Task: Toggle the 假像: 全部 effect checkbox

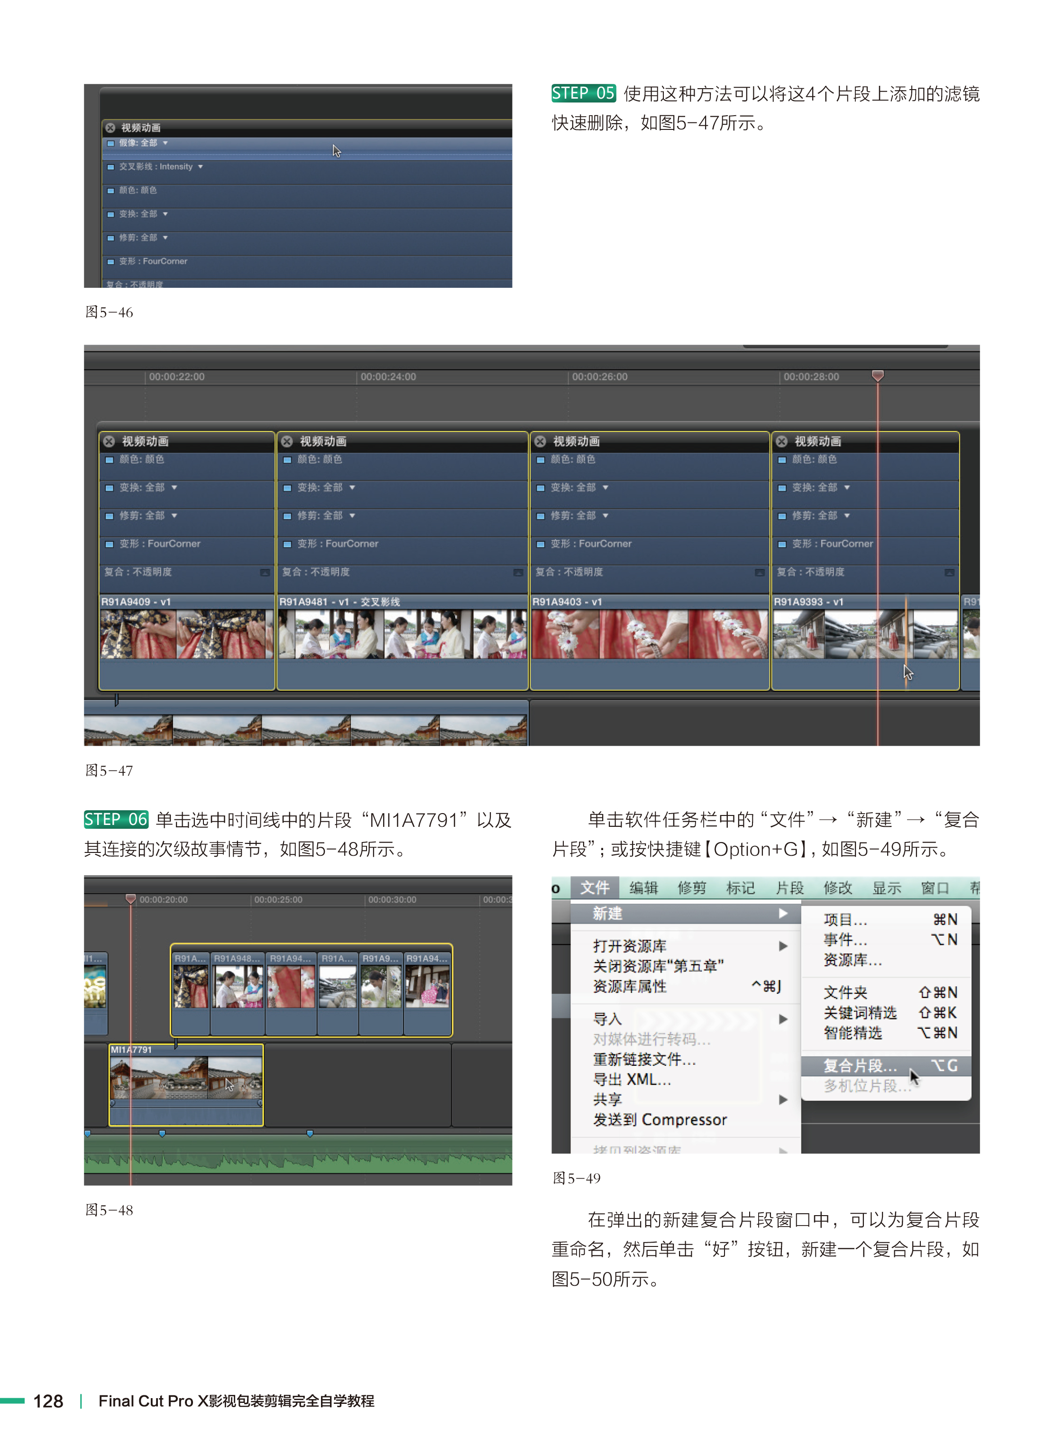Action: [110, 143]
